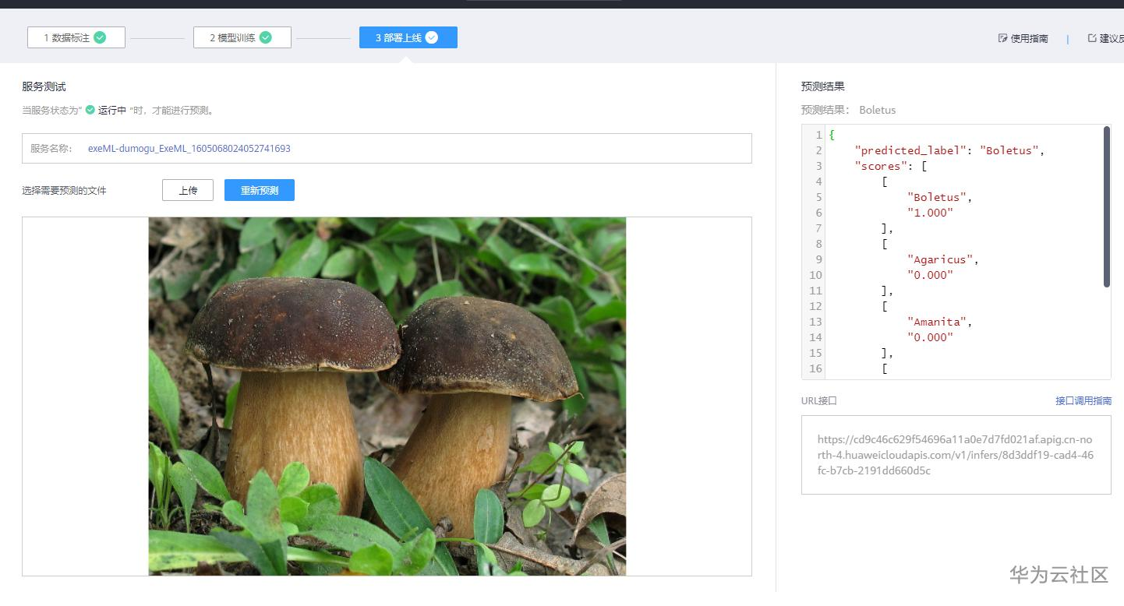Screen dimensions: 1124x606
Task: Click the green check on step 1 数据标注
Action: (100, 37)
